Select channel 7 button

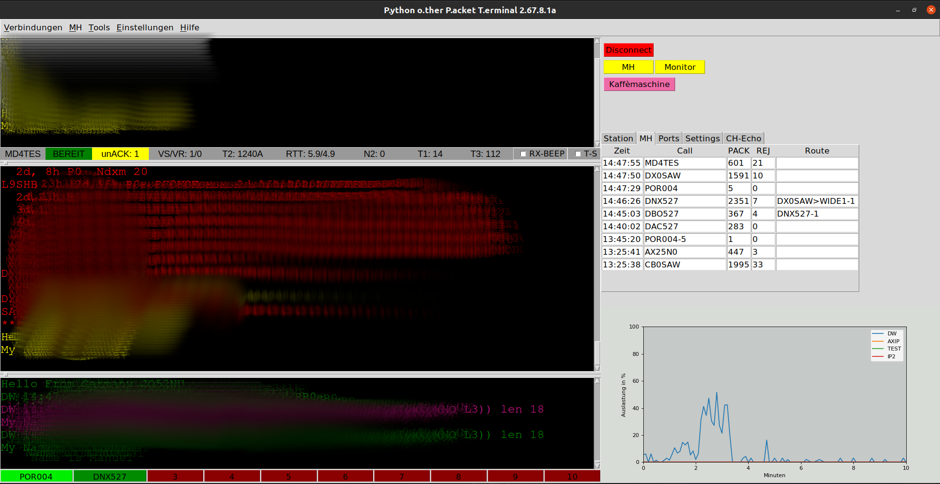pyautogui.click(x=401, y=477)
